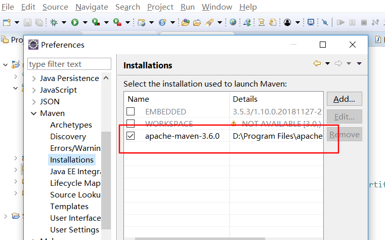Viewport: 385px width, 240px height.
Task: Click the Preferences forward navigation arrow
Action: 338,63
